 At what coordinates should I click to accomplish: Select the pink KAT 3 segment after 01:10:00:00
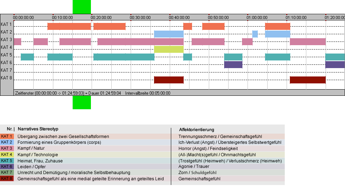308,42
